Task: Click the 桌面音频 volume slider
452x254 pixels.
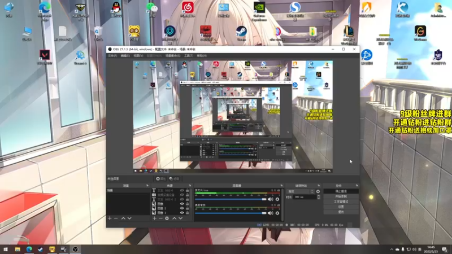Action: pyautogui.click(x=231, y=213)
